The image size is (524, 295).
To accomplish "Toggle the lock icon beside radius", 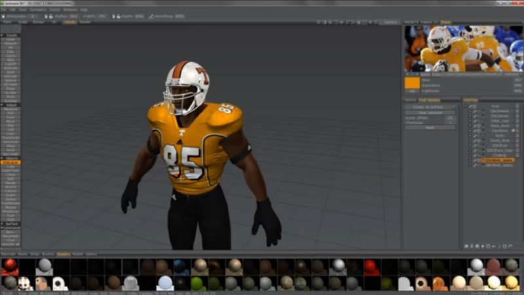I will point(51,16).
